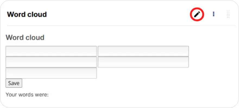Select the gray Word cloud subheading

(x=25, y=37)
